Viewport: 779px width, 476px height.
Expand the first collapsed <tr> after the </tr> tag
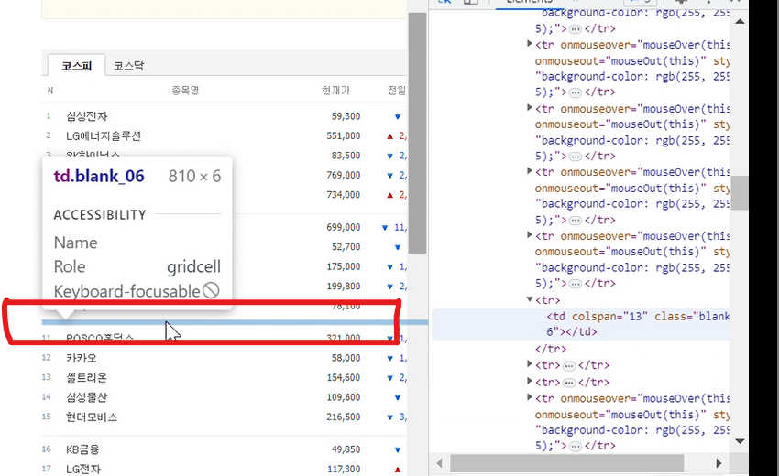530,363
